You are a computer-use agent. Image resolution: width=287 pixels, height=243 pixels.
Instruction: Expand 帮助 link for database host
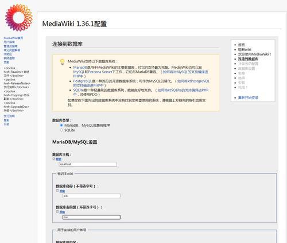coord(59,159)
